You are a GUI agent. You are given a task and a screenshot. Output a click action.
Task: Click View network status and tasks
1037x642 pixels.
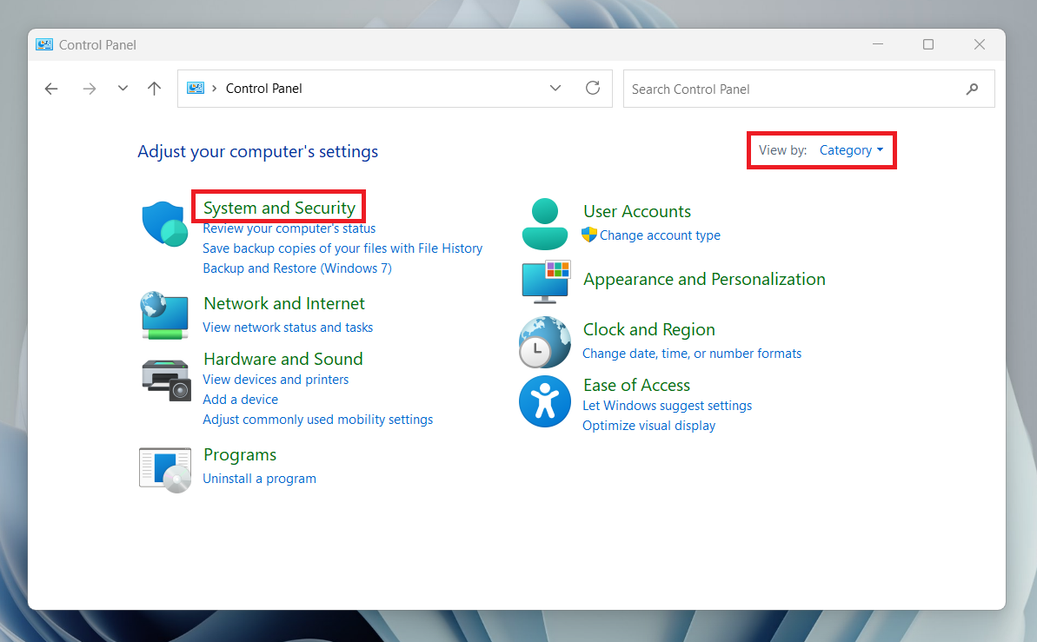pos(288,328)
